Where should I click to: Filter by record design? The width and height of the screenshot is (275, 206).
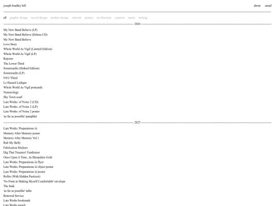click(39, 18)
